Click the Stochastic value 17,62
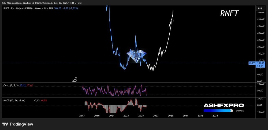This screenshot has height=130, width=268. pos(30,85)
